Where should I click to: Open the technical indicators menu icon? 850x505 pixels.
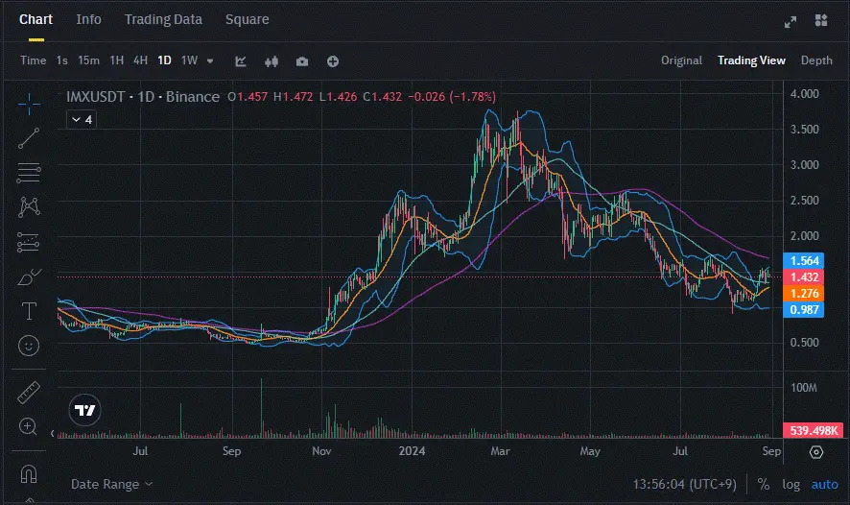click(x=241, y=61)
